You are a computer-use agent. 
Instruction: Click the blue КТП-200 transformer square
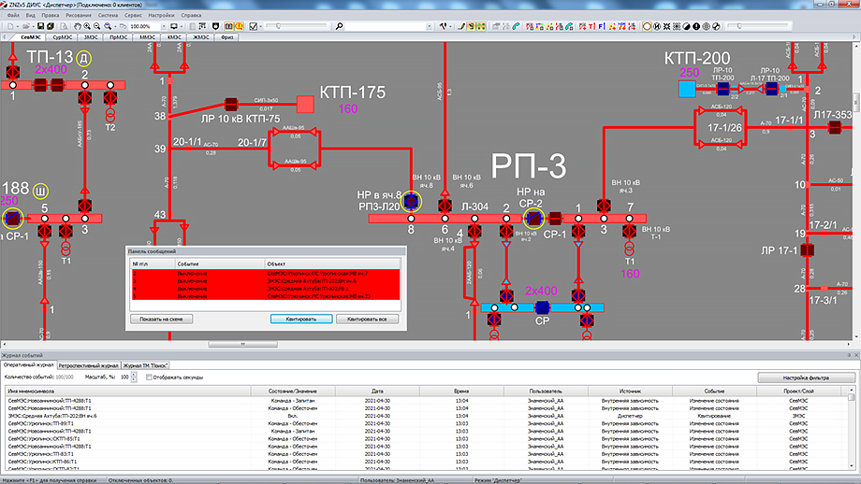[x=688, y=88]
